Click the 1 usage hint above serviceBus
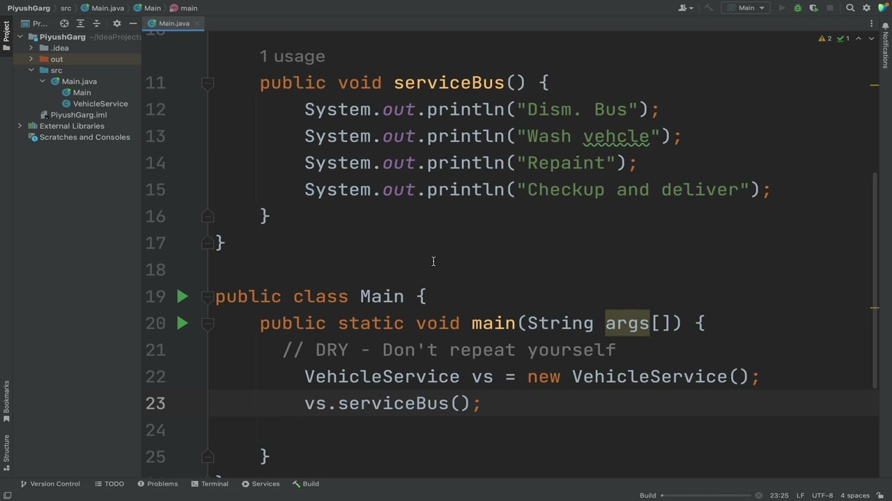The height and width of the screenshot is (501, 892). click(293, 56)
